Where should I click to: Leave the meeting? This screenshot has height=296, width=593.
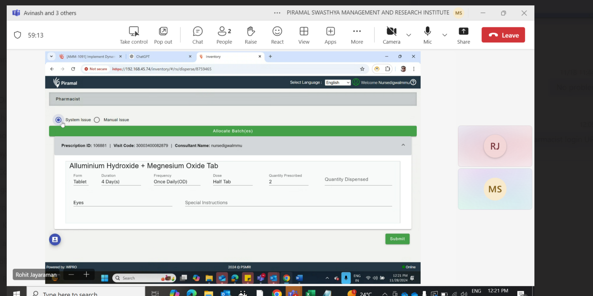pyautogui.click(x=503, y=35)
